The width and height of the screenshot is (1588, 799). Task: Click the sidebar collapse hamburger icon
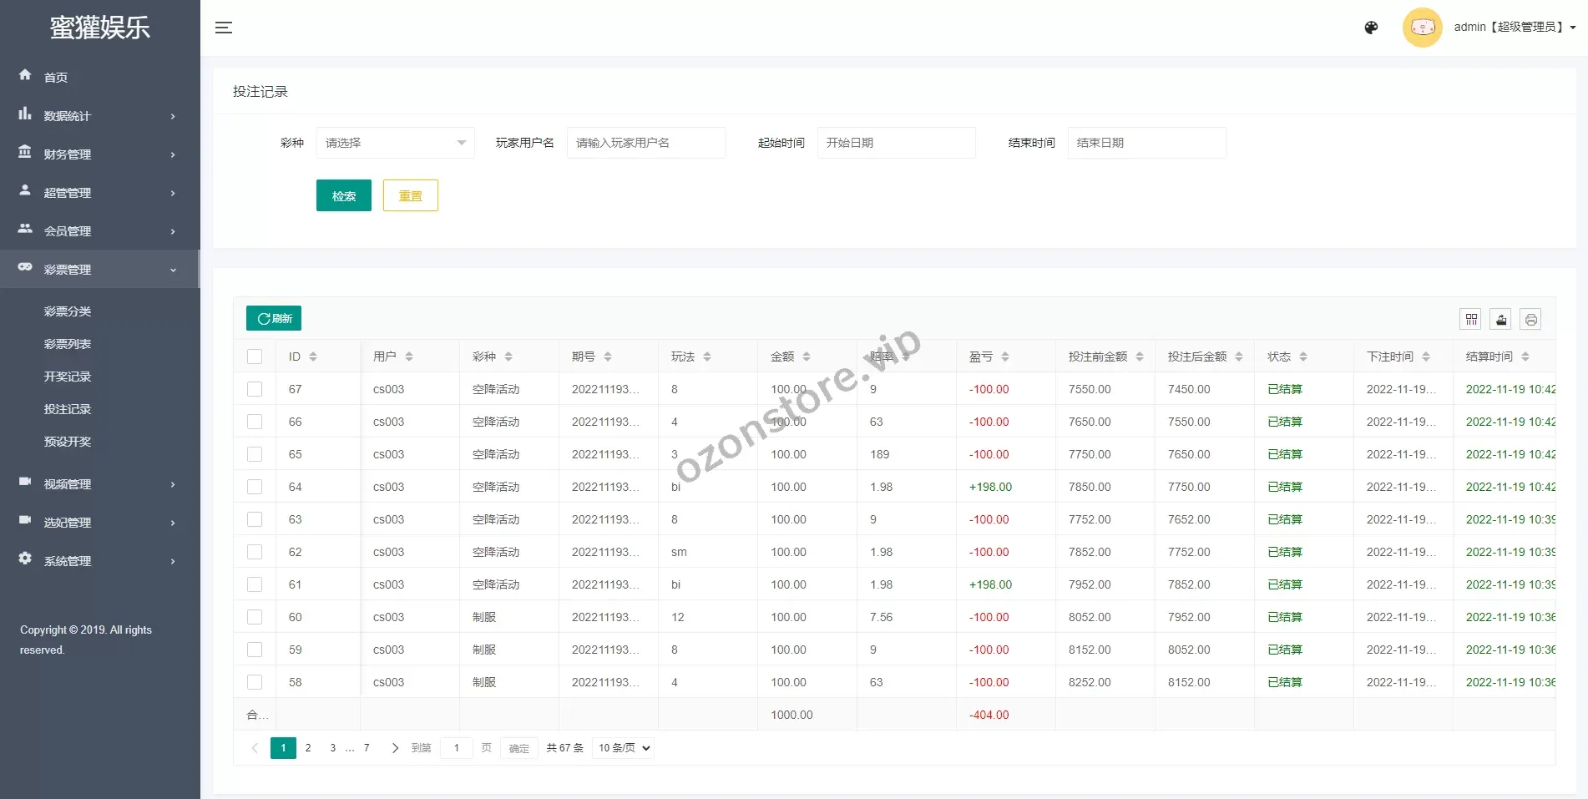click(224, 28)
